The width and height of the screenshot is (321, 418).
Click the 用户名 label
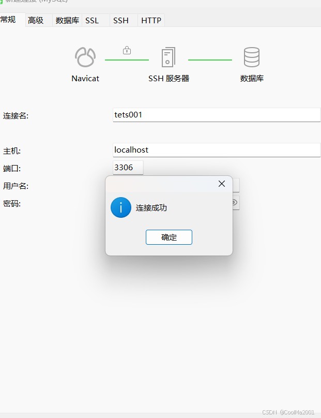click(x=16, y=186)
